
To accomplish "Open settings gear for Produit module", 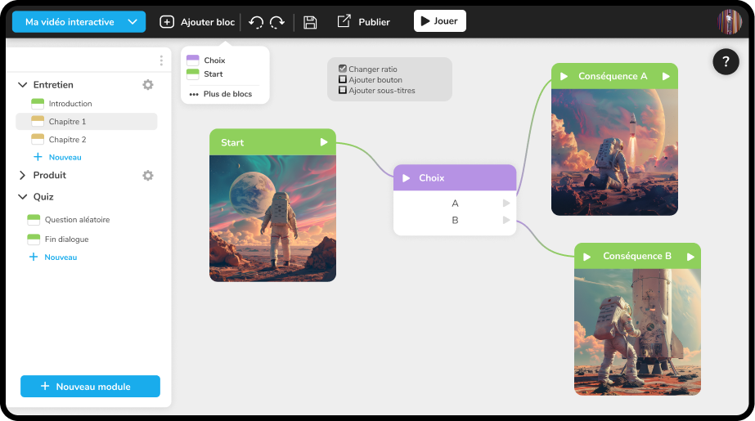I will pos(148,176).
